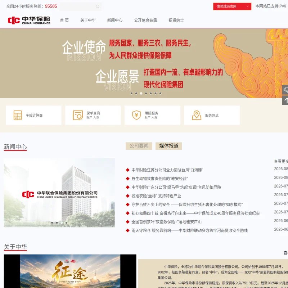Click the 本网站已支持IPv6 text
The width and height of the screenshot is (288, 288).
coord(271,6)
